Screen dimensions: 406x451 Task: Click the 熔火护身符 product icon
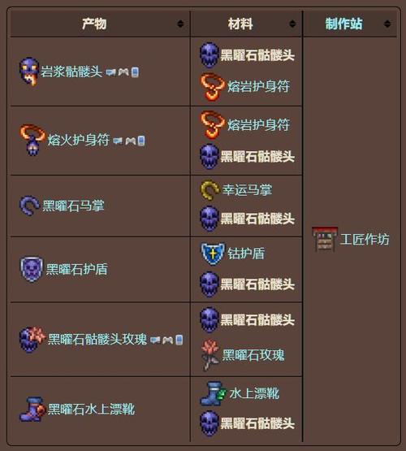click(32, 140)
